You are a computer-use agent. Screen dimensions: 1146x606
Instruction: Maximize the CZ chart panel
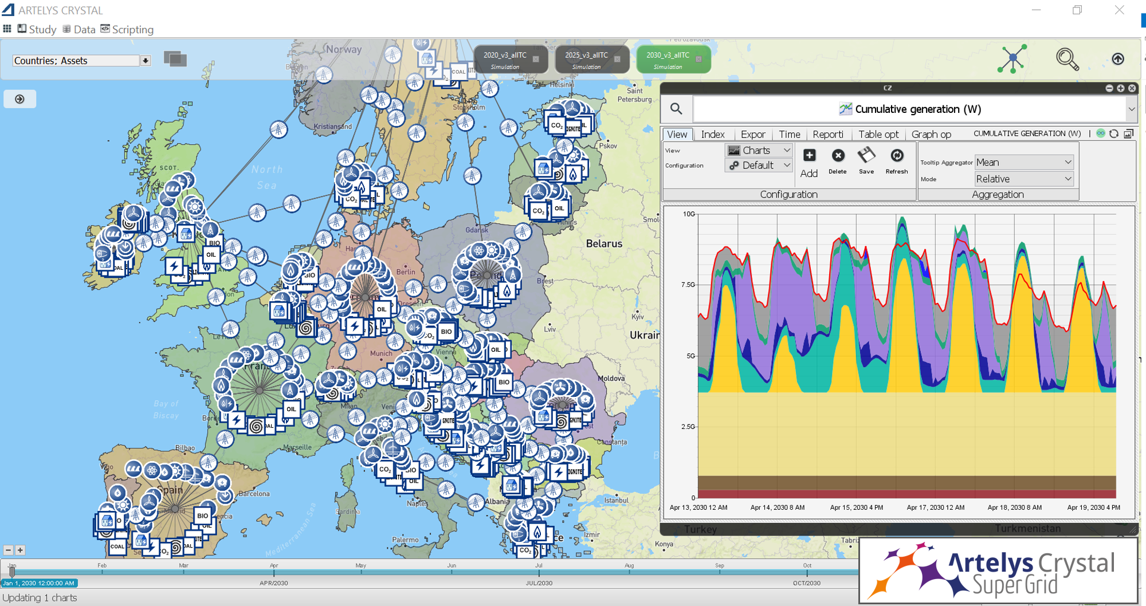(x=1121, y=88)
